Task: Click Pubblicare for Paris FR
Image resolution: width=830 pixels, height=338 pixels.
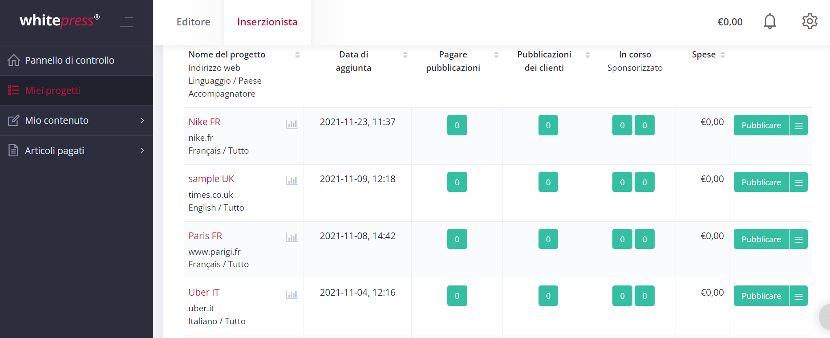Action: point(761,239)
